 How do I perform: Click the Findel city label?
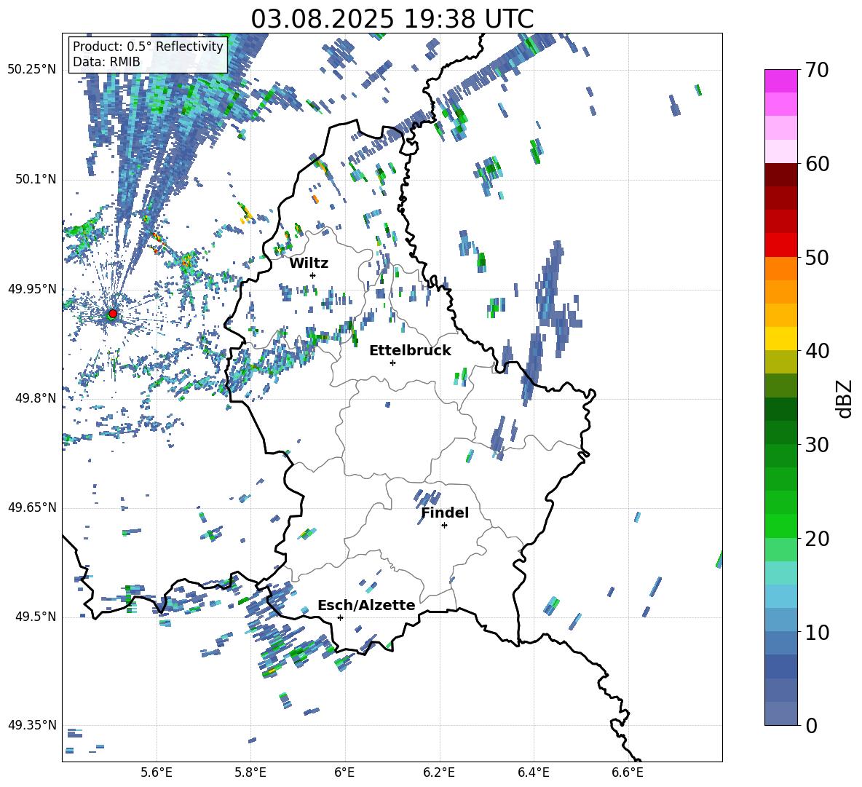coord(445,513)
